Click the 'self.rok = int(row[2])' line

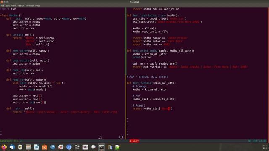[29, 102]
